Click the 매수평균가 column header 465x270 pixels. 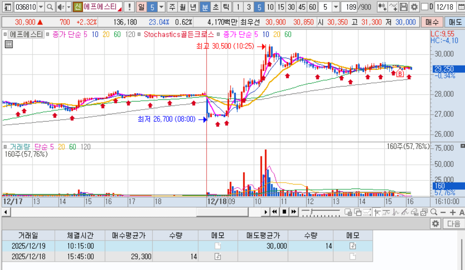129,235
